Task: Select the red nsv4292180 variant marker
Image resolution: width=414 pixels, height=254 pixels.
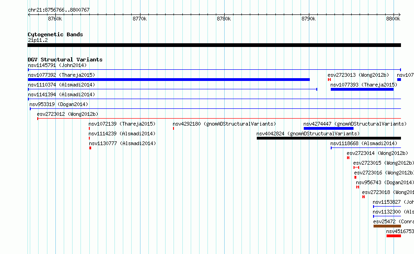Action: [174, 128]
